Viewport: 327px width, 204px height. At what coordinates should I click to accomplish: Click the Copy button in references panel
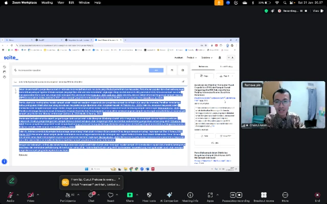204,76
